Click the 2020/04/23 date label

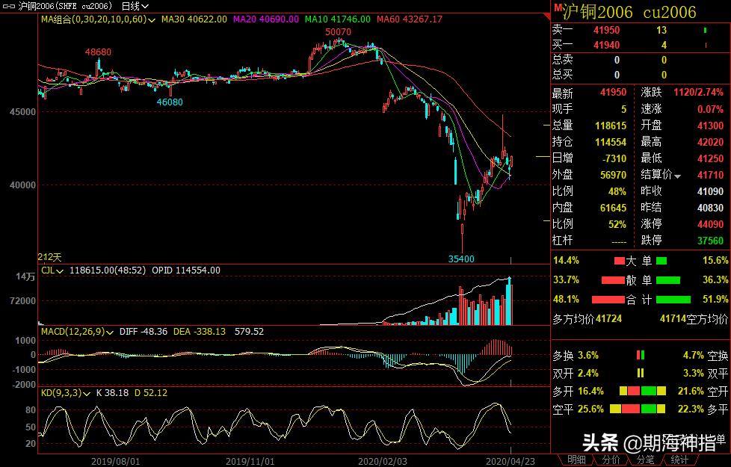pyautogui.click(x=511, y=462)
